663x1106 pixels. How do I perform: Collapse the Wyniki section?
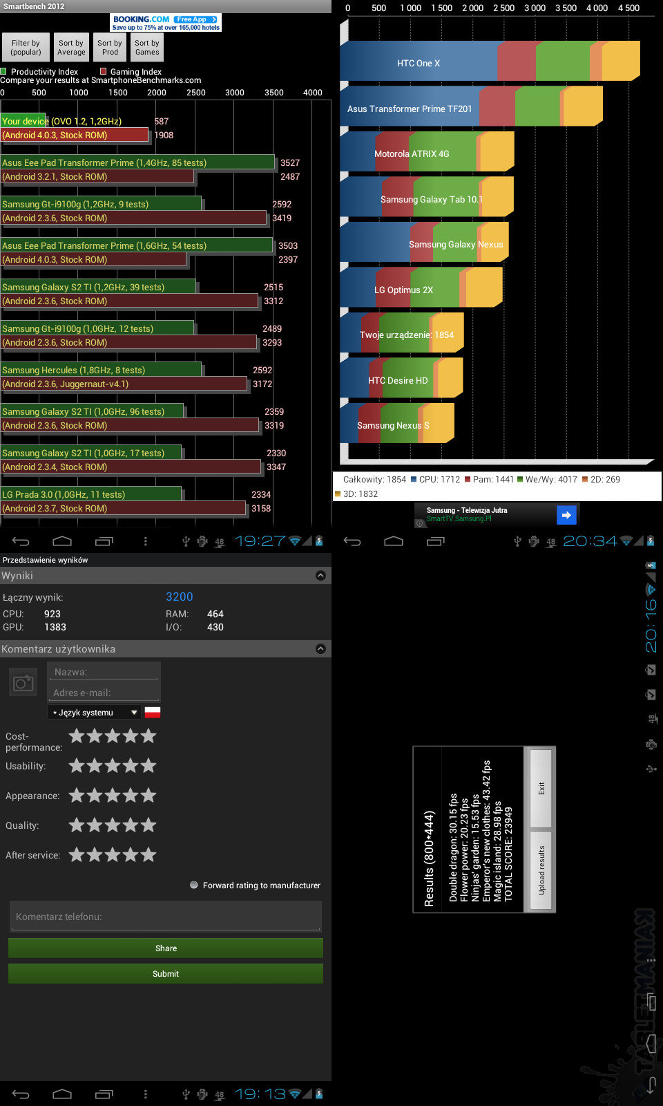pyautogui.click(x=320, y=576)
